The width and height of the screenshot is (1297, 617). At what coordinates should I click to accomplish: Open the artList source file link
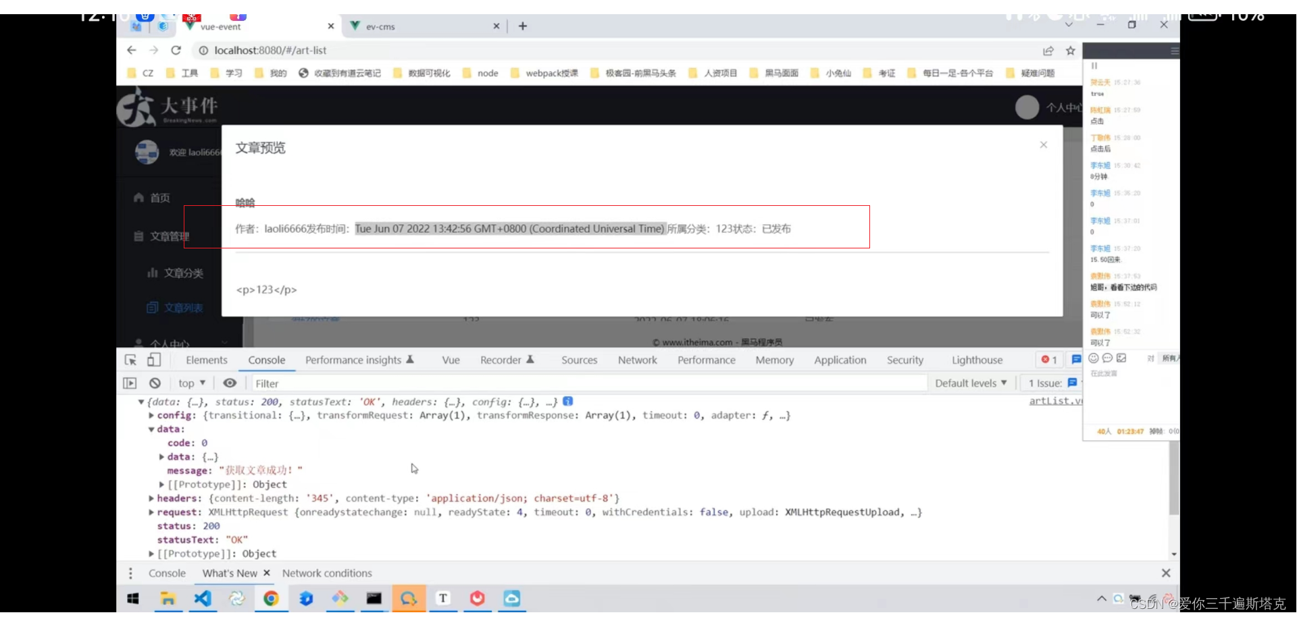(x=1055, y=401)
